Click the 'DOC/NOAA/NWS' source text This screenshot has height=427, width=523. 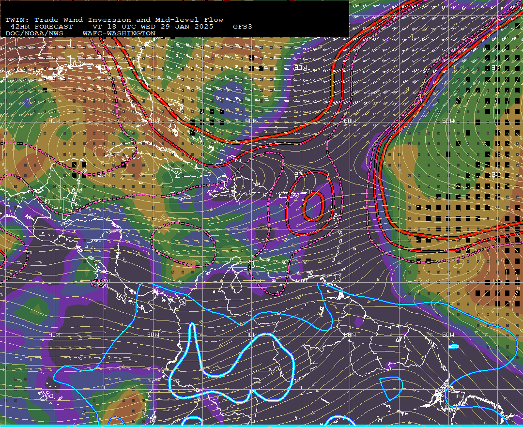pyautogui.click(x=34, y=34)
